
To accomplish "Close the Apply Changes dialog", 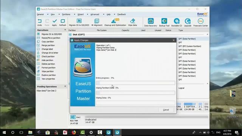I will [174, 40].
